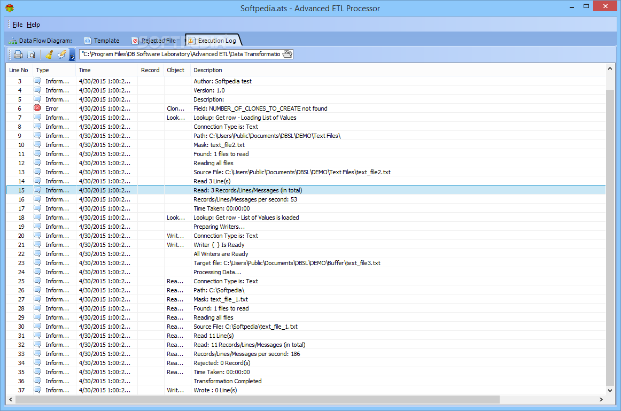The image size is (621, 411).
Task: Click the Print log icon
Action: (18, 55)
